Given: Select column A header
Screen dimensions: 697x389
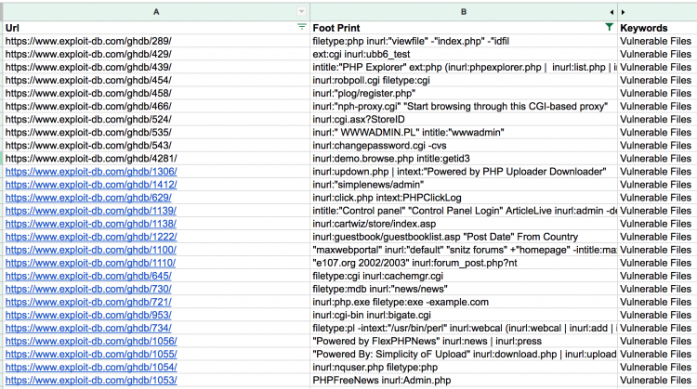Looking at the screenshot, I should (x=156, y=12).
